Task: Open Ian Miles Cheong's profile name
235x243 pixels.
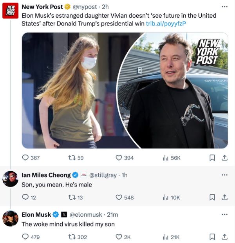Action: click(x=46, y=175)
